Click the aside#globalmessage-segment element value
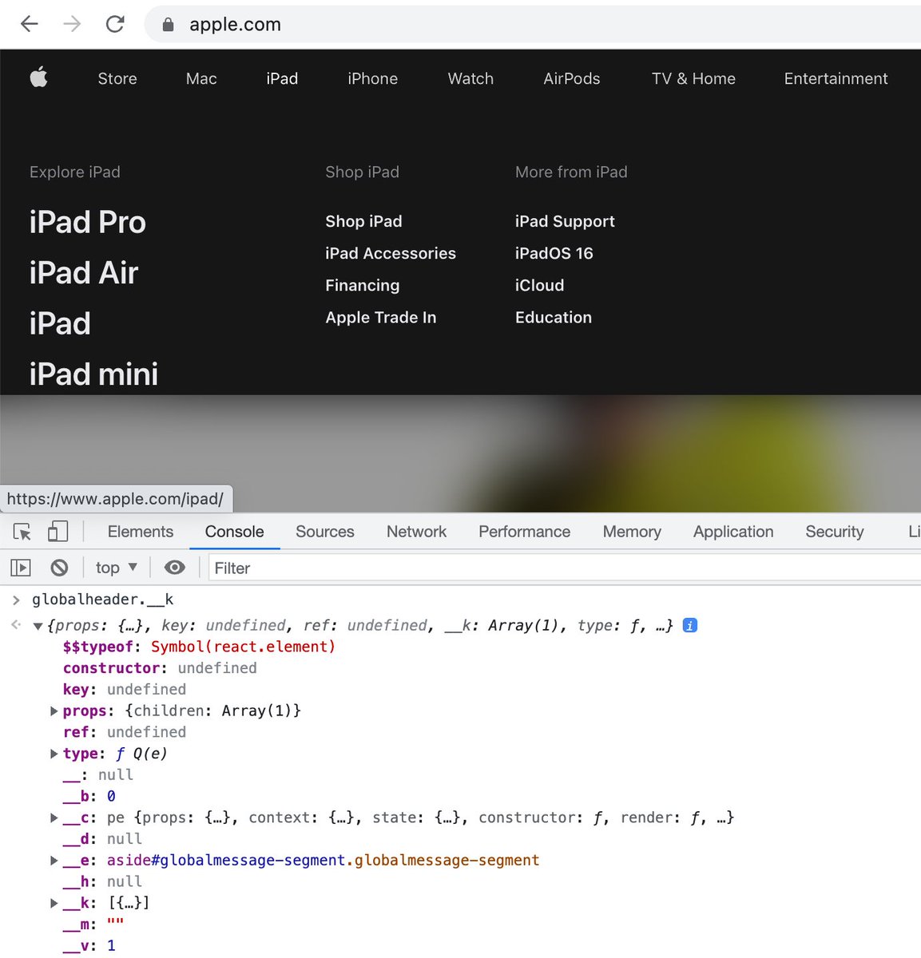Image resolution: width=921 pixels, height=958 pixels. 323,860
